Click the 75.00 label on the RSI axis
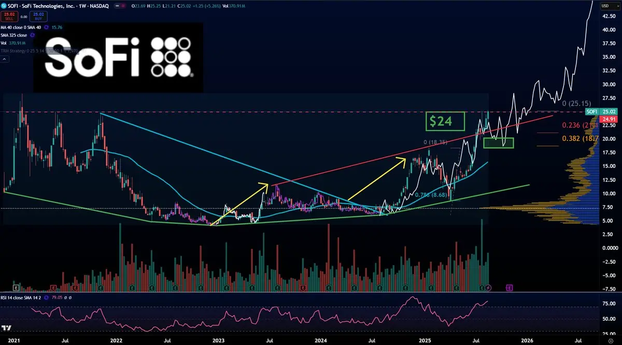 tap(609, 304)
